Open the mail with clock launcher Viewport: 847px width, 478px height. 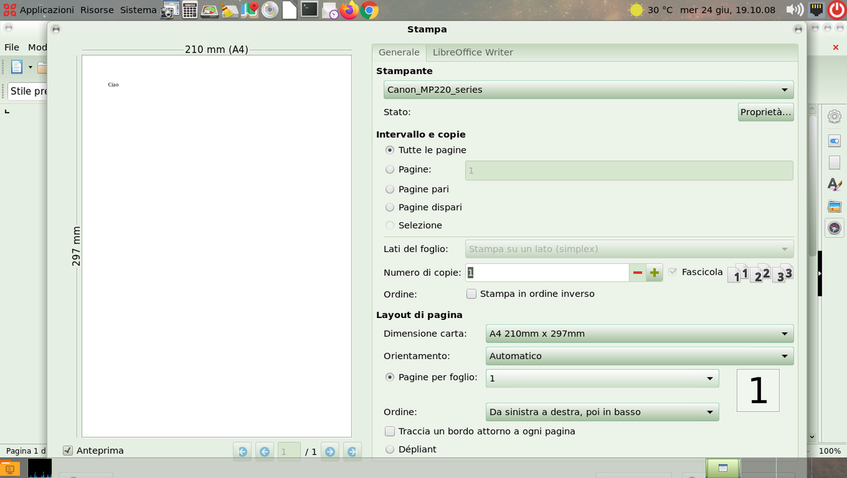tap(330, 10)
